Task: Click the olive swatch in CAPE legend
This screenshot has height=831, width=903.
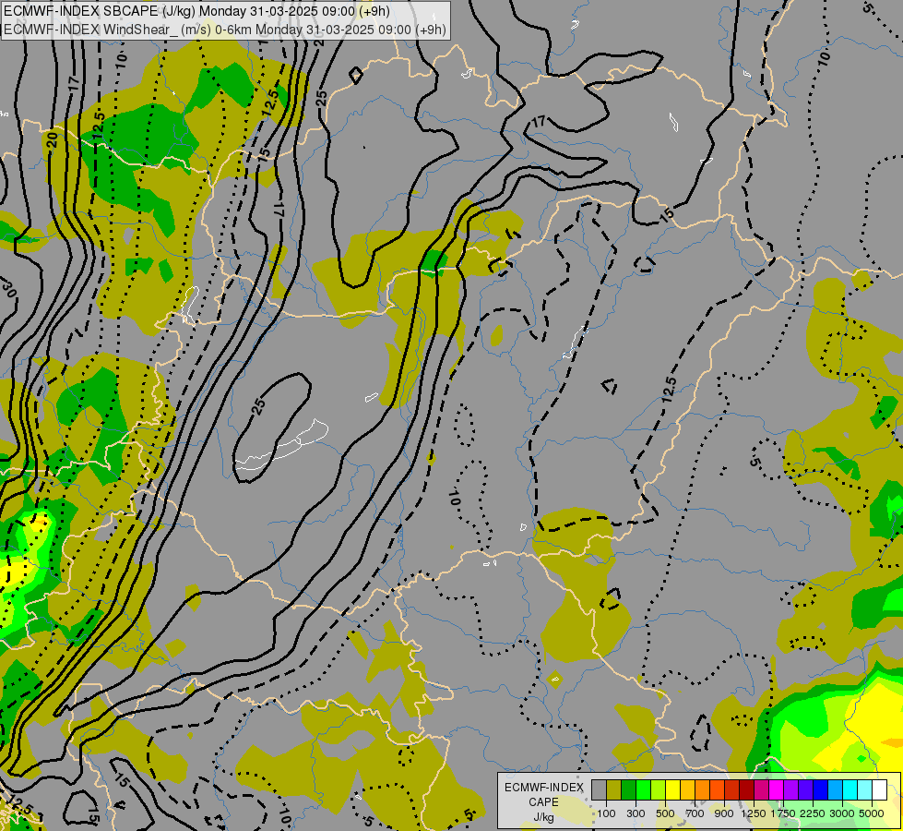Action: [613, 790]
